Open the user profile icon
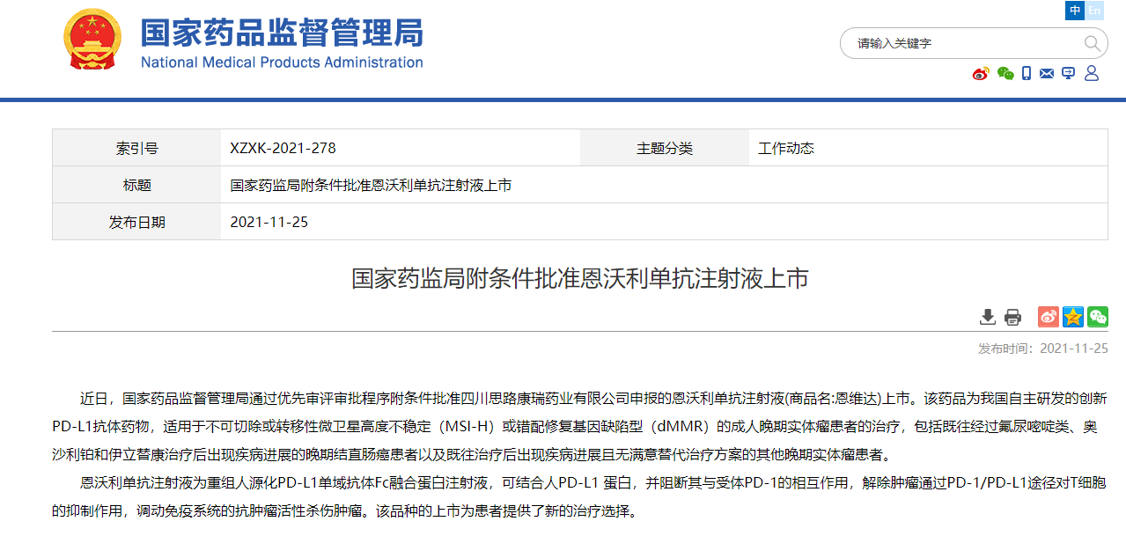1126x536 pixels. 1092,74
